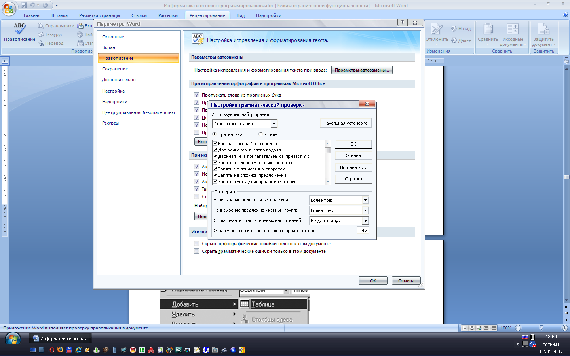Open the Строго (все правила) rule set dropdown
570x356 pixels.
point(274,124)
